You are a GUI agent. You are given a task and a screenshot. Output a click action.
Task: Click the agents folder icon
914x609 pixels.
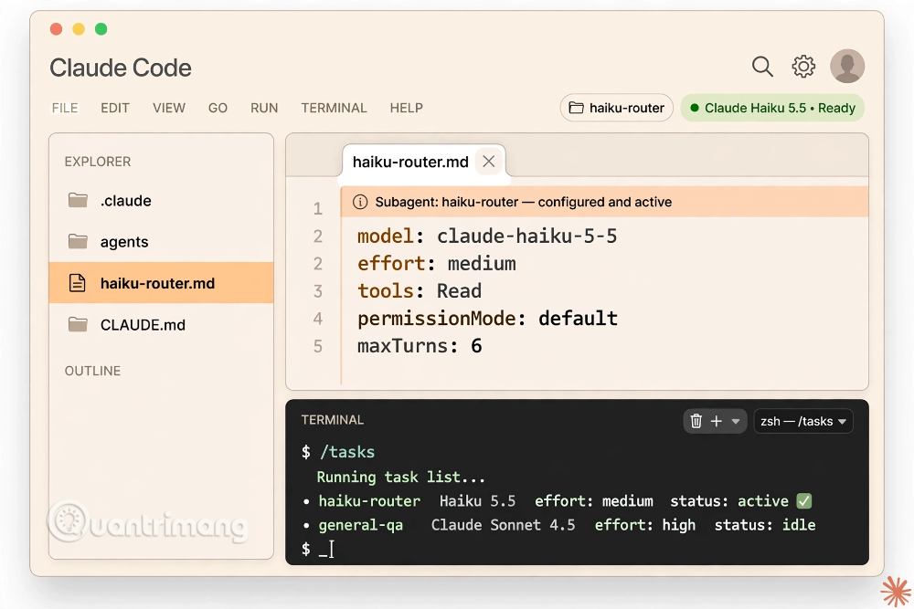click(x=78, y=241)
